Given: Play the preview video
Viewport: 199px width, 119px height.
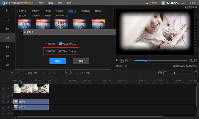Looking at the screenshot, I should click(122, 61).
